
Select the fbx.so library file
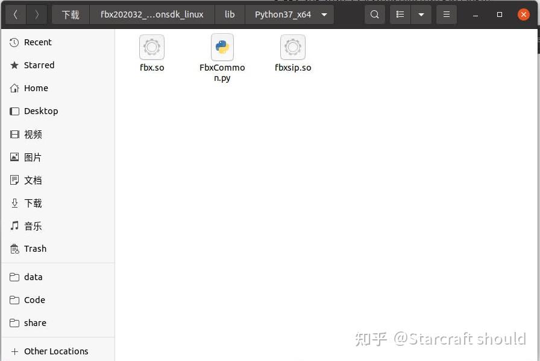coord(151,47)
